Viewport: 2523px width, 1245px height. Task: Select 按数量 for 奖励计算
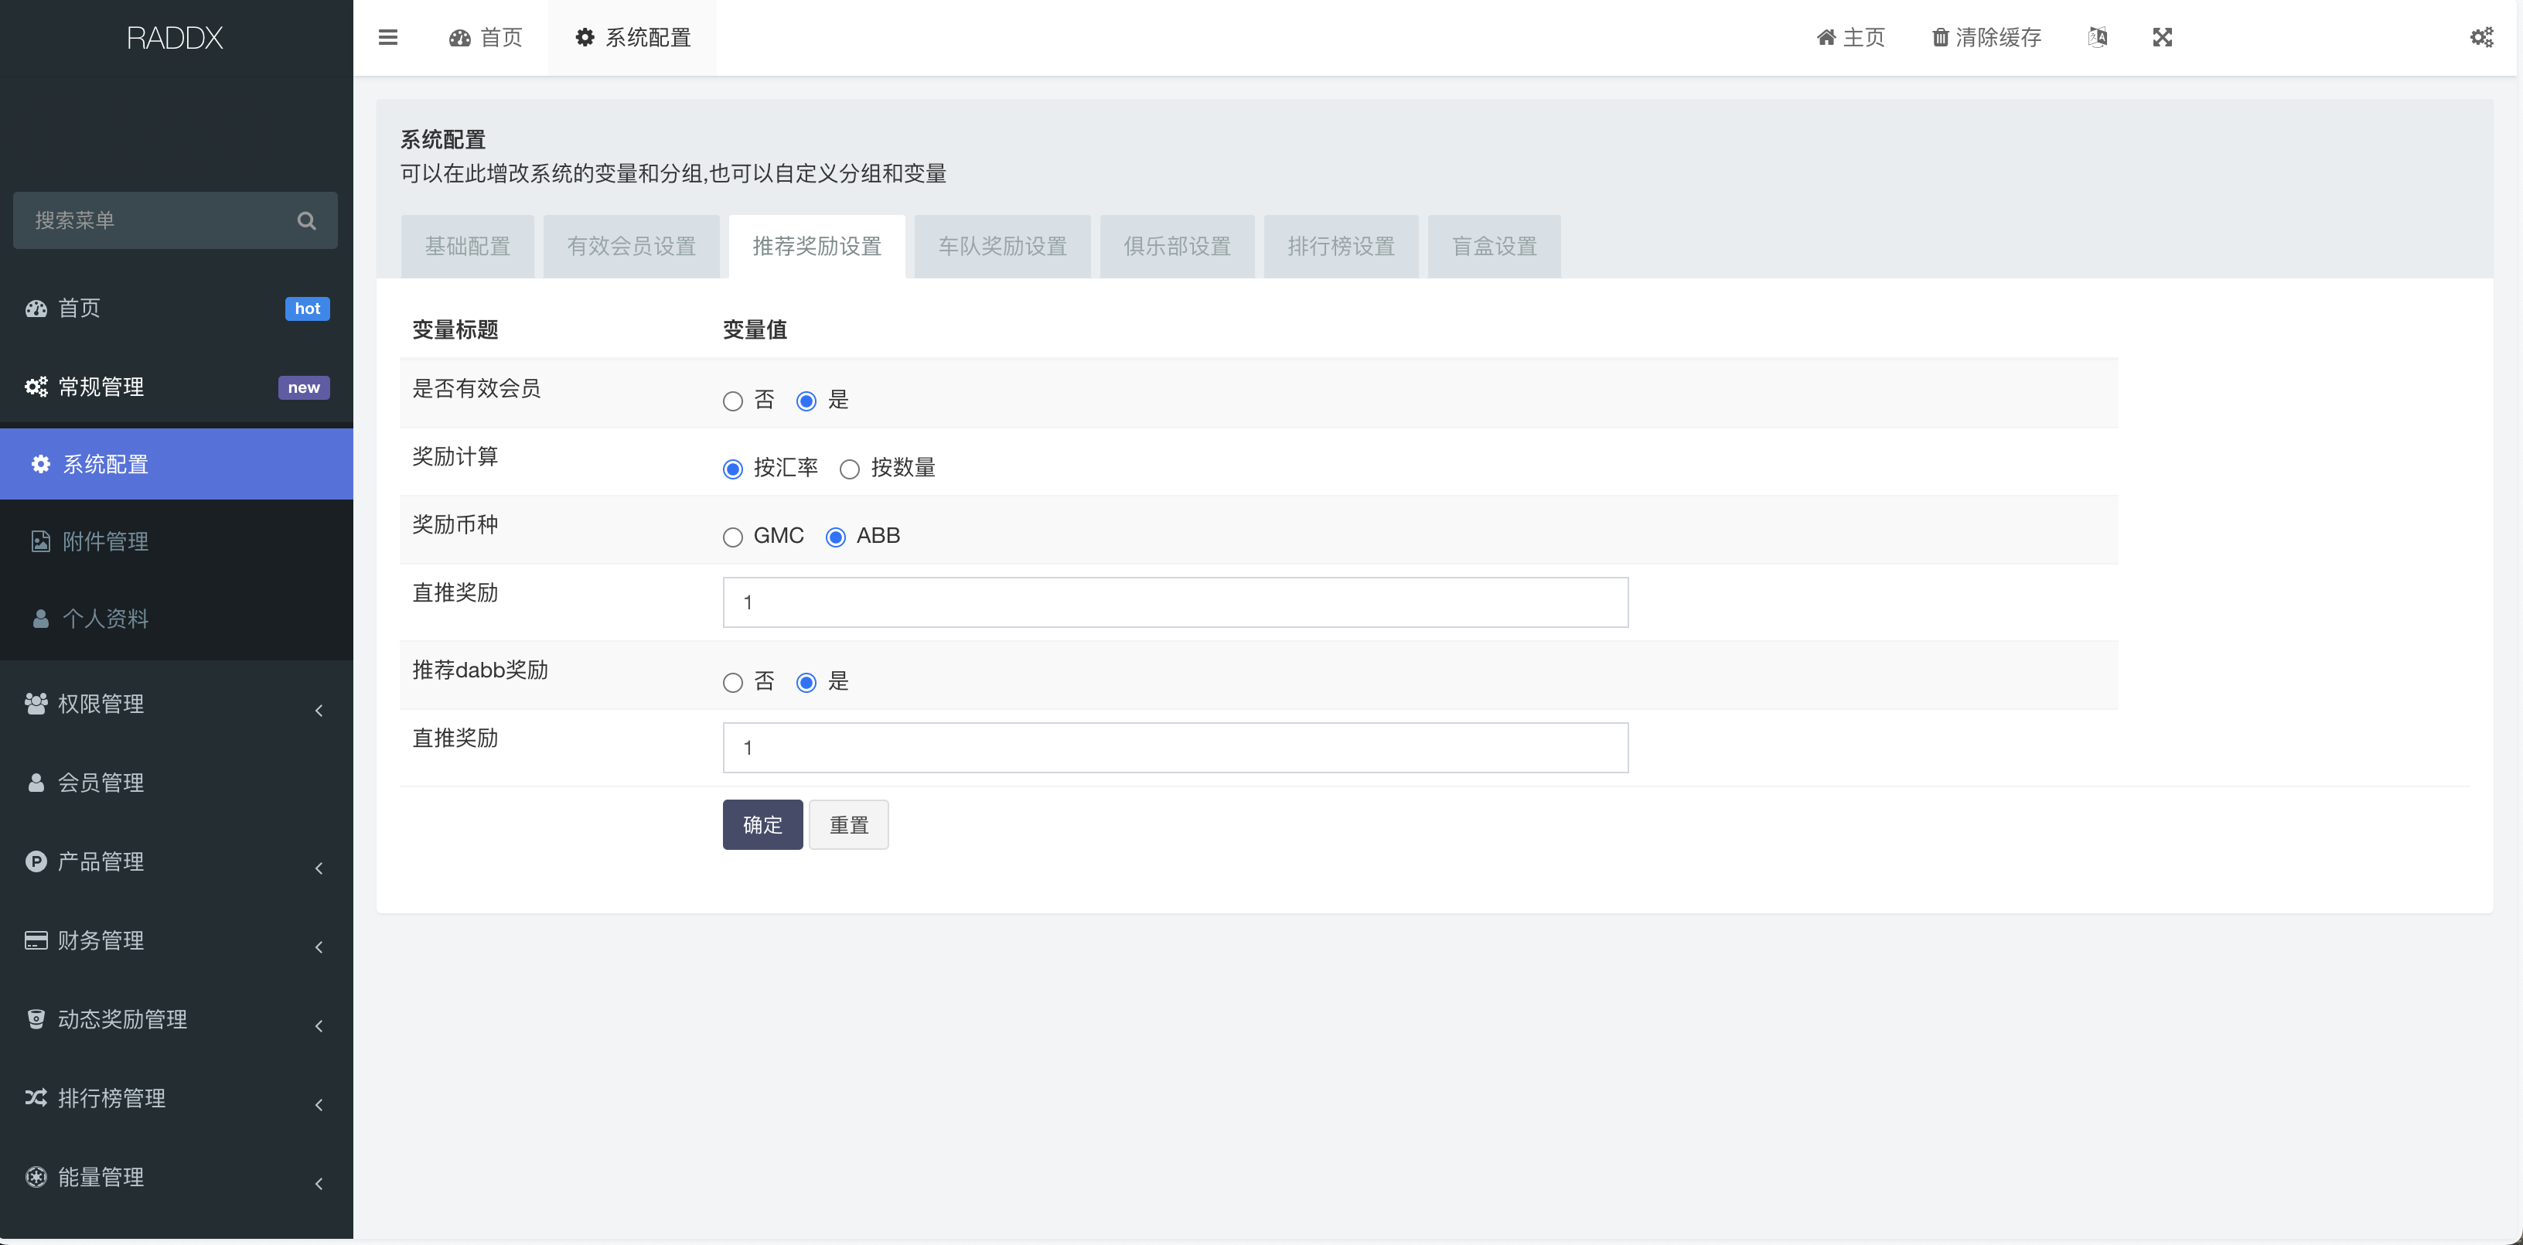[849, 468]
